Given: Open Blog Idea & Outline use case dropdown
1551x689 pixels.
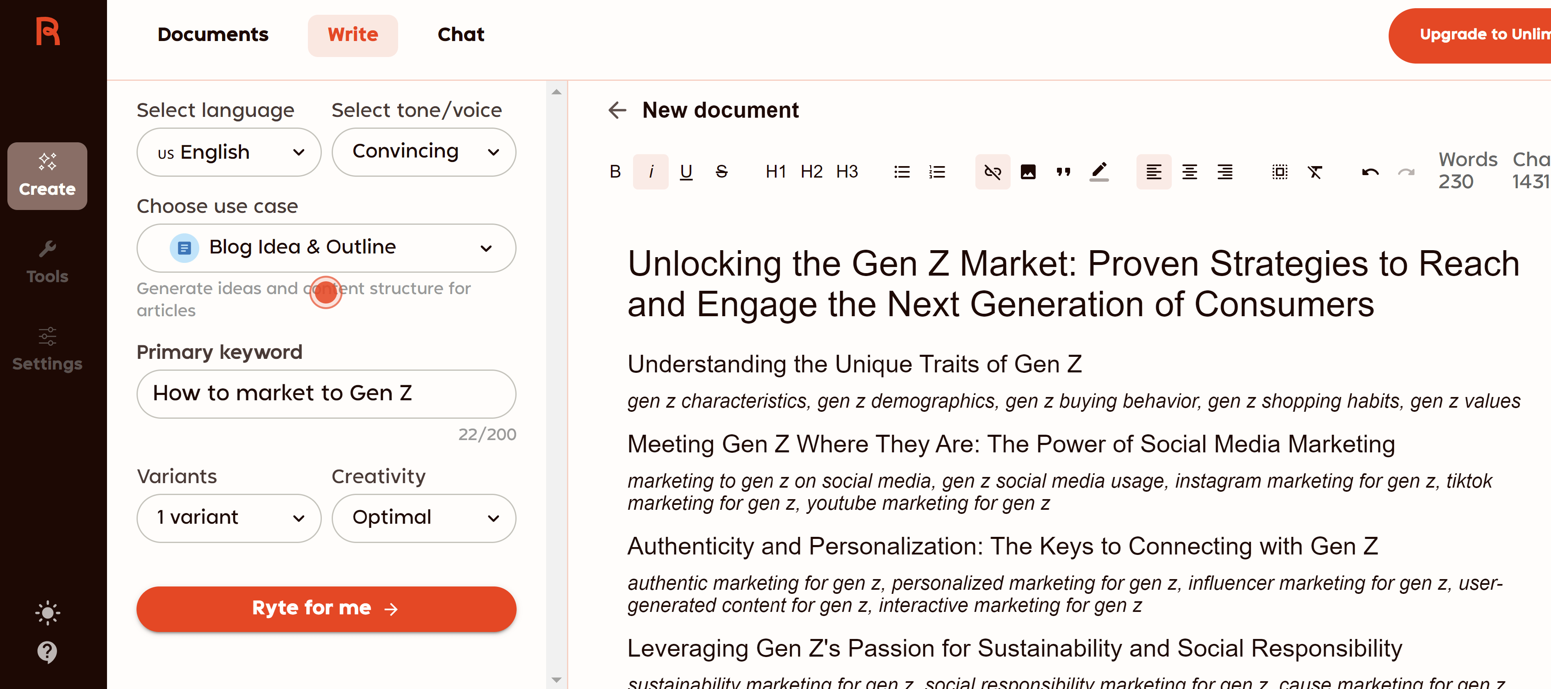Looking at the screenshot, I should point(326,248).
